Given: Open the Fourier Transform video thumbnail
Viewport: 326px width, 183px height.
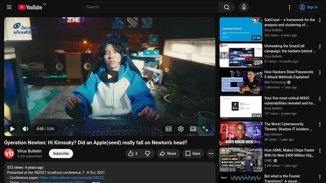Looking at the screenshot, I should click(x=241, y=178).
